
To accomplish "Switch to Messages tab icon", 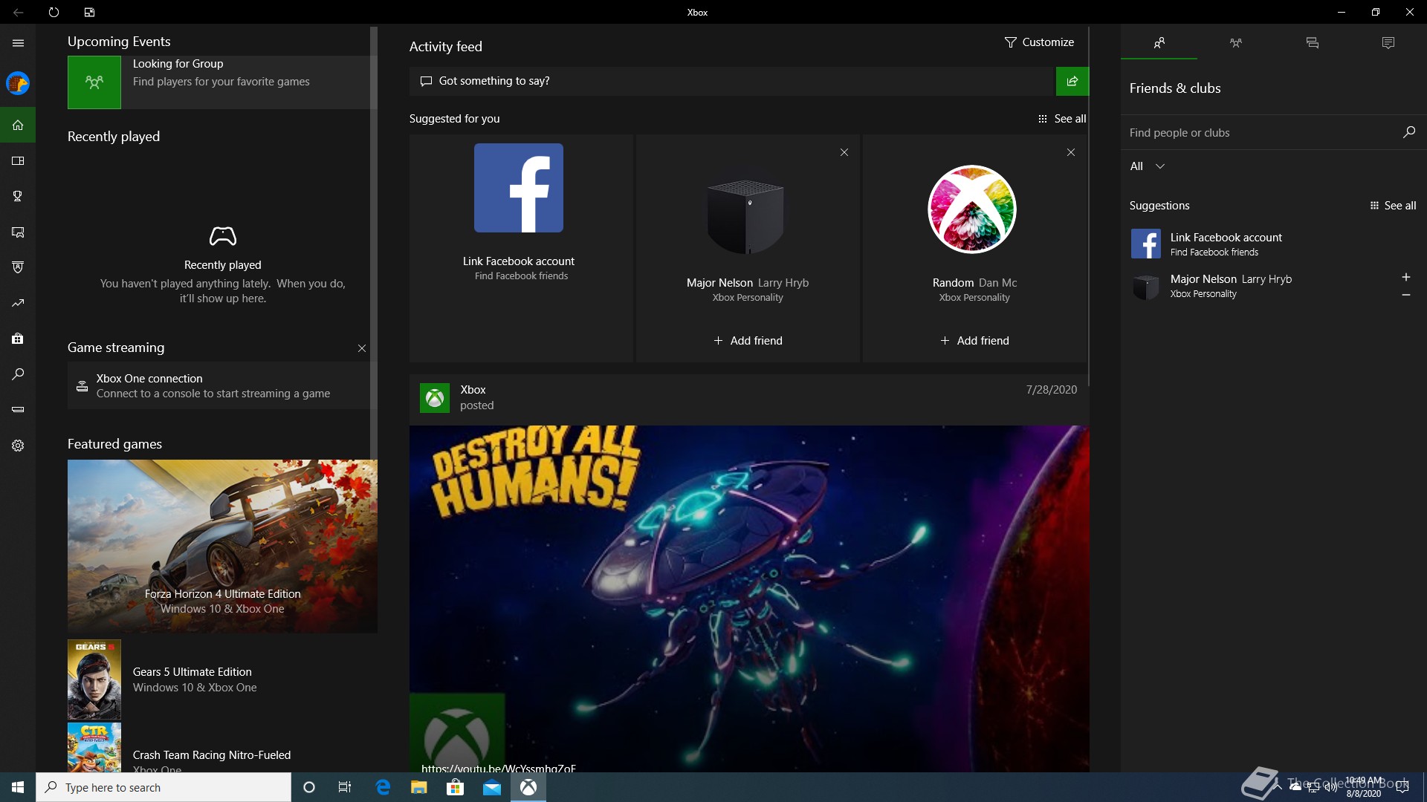I will point(1312,43).
